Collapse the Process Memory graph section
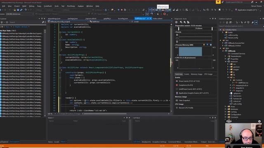The width and height of the screenshot is (264, 148). pyautogui.click(x=175, y=45)
